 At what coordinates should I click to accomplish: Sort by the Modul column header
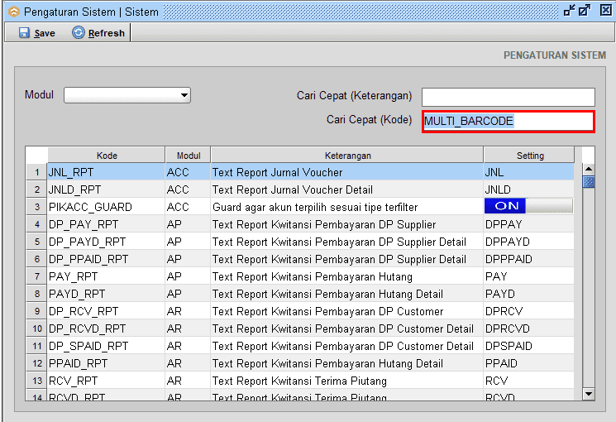coord(189,156)
